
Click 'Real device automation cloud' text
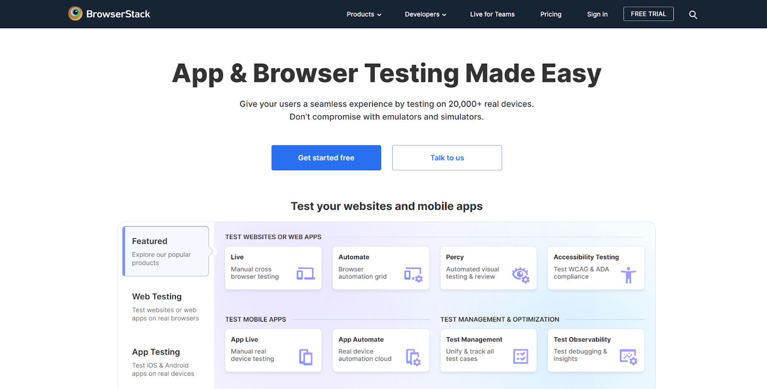click(x=365, y=355)
